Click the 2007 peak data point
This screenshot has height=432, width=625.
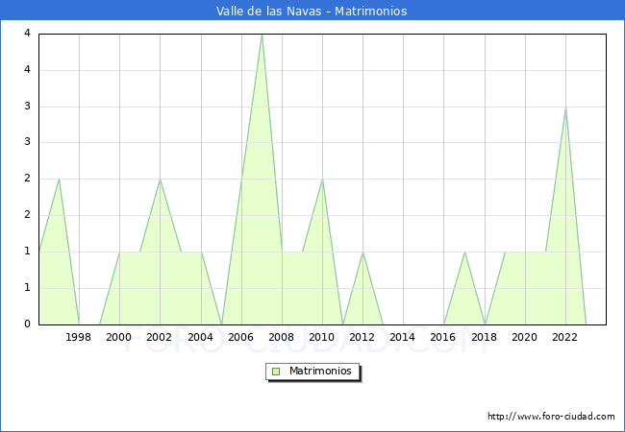[x=262, y=35]
